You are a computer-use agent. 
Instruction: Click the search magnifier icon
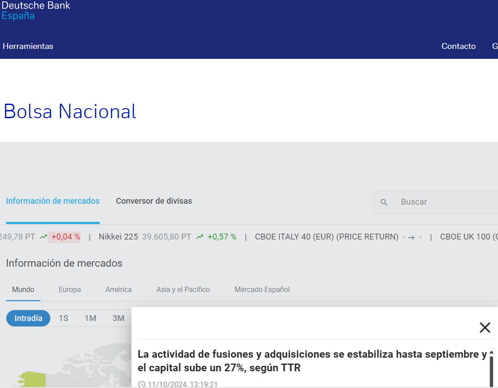pyautogui.click(x=384, y=202)
